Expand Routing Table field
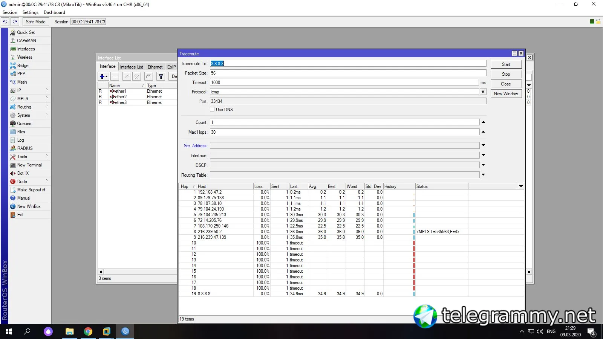Screen dimensions: 603x339 (483, 175)
